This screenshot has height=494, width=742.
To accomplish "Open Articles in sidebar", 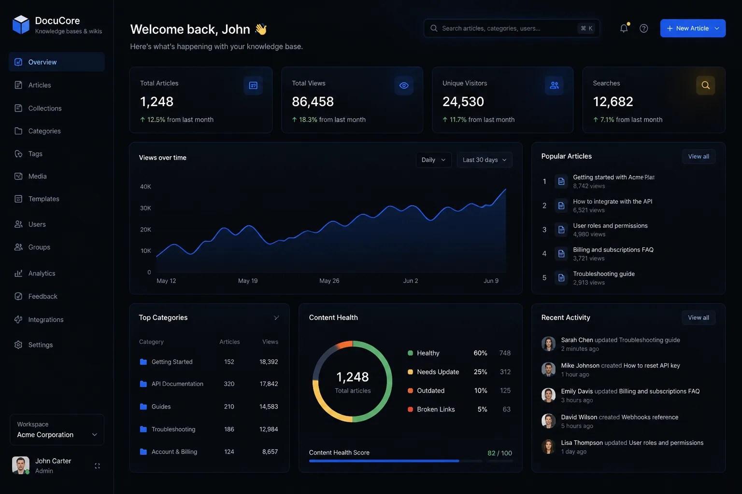I will [x=57, y=85].
